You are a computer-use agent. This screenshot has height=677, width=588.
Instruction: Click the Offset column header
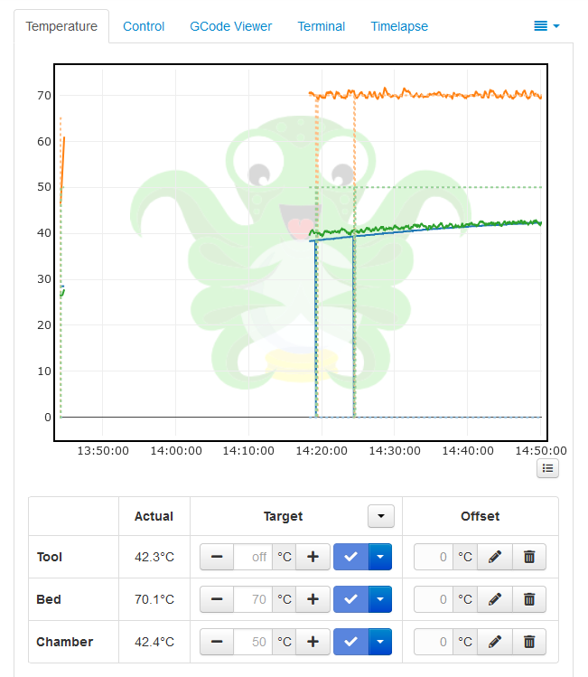481,516
